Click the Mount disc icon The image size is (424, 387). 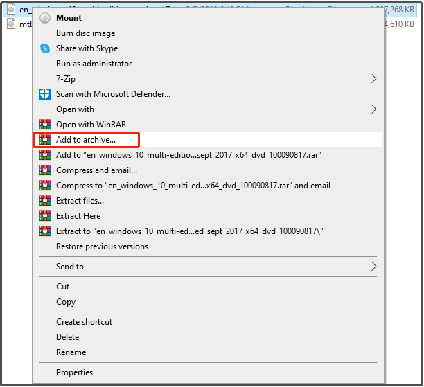tap(45, 18)
